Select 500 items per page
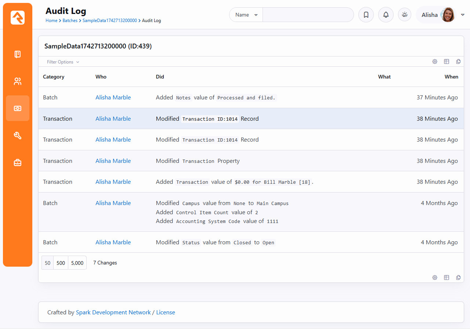The image size is (470, 329). click(61, 263)
